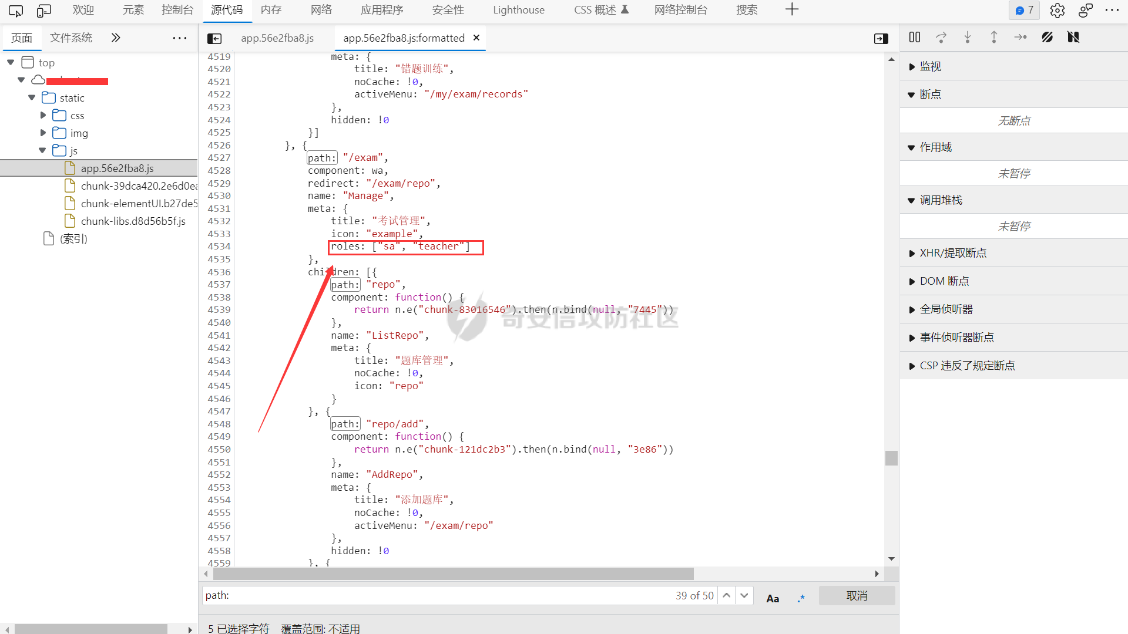The height and width of the screenshot is (634, 1128).
Task: Pause script execution
Action: 915,37
